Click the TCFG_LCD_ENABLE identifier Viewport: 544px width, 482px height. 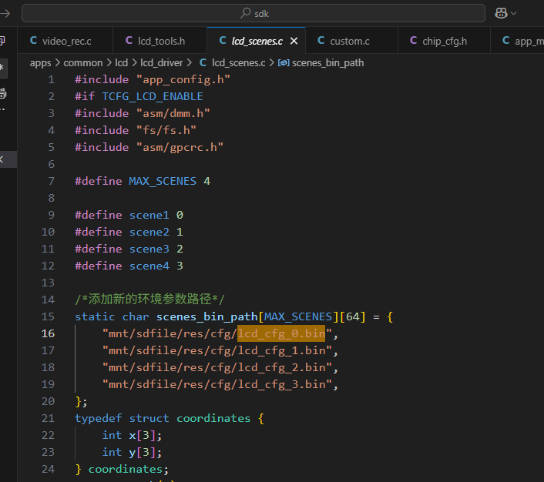click(x=153, y=96)
